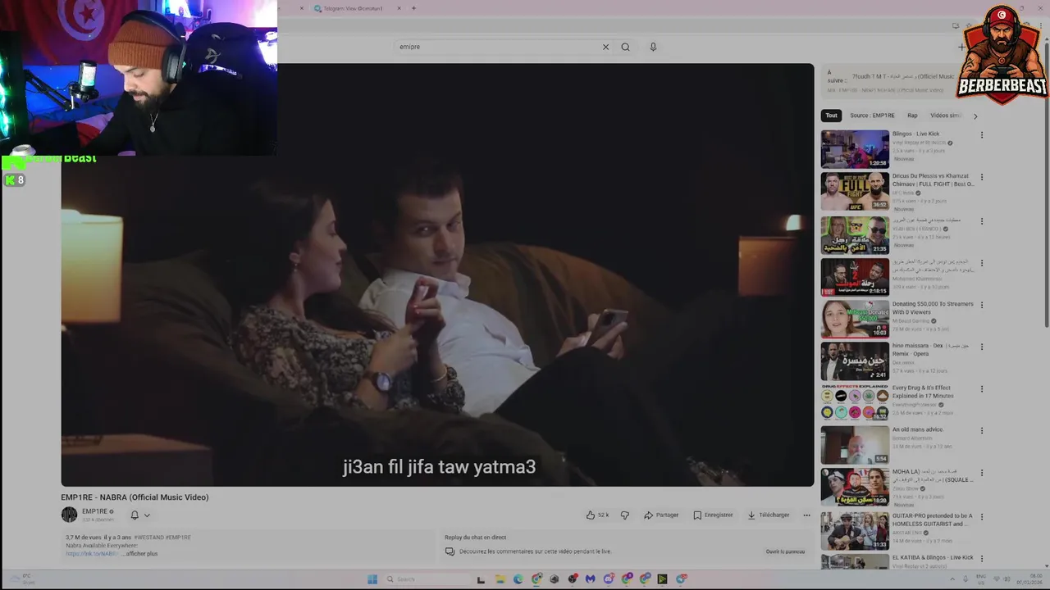Image resolution: width=1050 pixels, height=590 pixels.
Task: Select the Rap filter chip
Action: click(x=912, y=116)
